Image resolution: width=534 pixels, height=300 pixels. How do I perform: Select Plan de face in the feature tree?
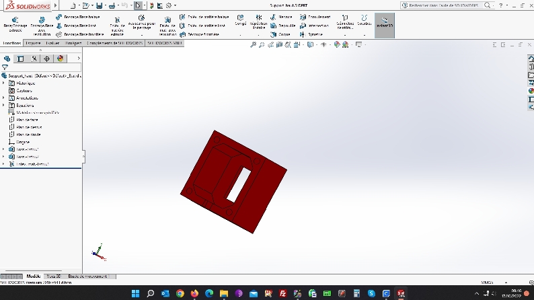tap(28, 119)
